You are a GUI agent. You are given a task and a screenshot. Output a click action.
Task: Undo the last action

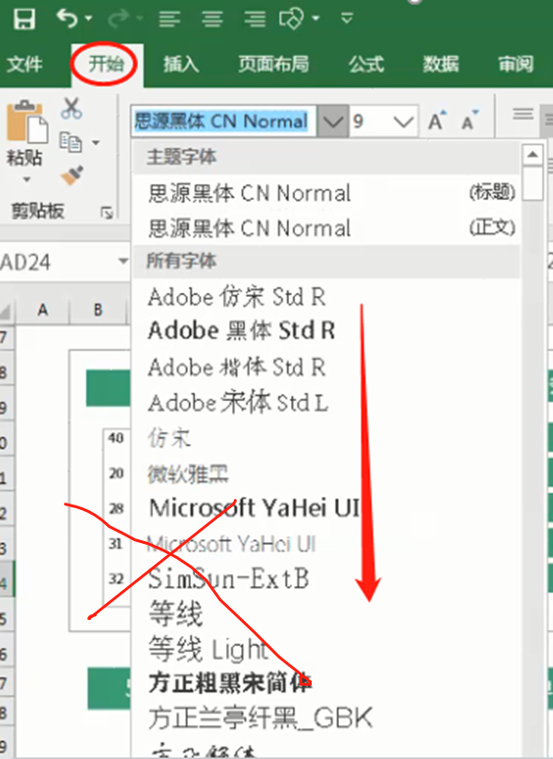click(68, 19)
